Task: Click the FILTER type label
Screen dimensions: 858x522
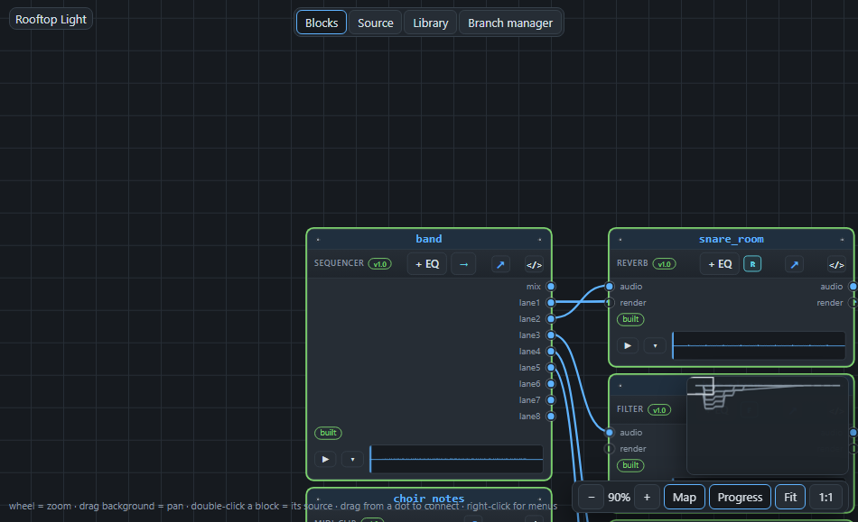Action: [630, 409]
